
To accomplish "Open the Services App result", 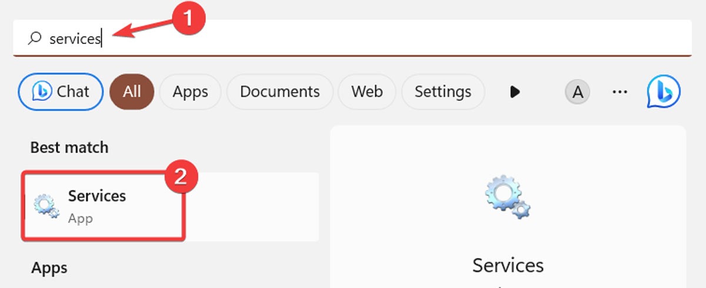I will point(104,205).
